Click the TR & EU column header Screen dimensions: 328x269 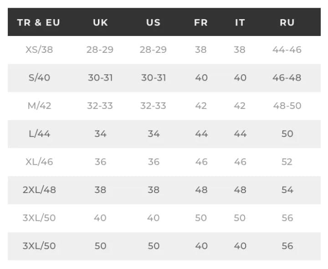pyautogui.click(x=38, y=22)
